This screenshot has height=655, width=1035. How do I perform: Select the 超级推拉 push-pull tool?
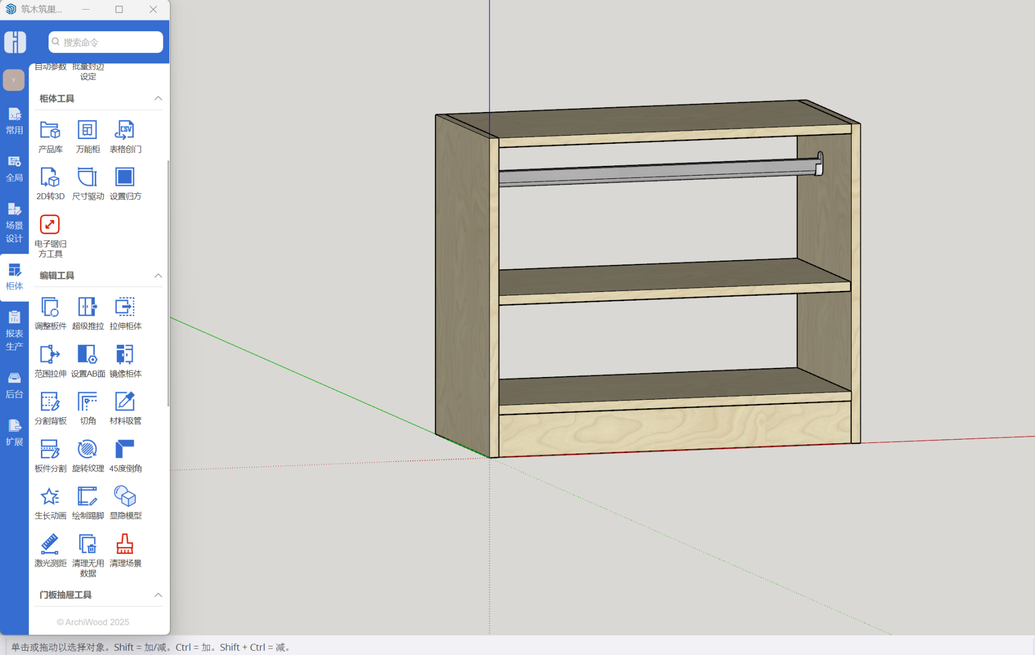click(87, 308)
